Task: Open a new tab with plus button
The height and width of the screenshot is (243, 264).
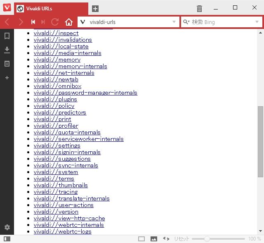Action: 95,9
